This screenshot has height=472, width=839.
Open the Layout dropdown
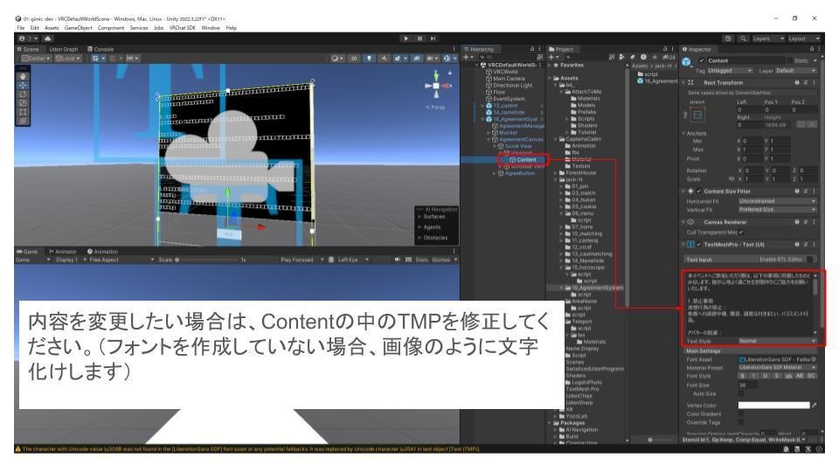pos(803,38)
